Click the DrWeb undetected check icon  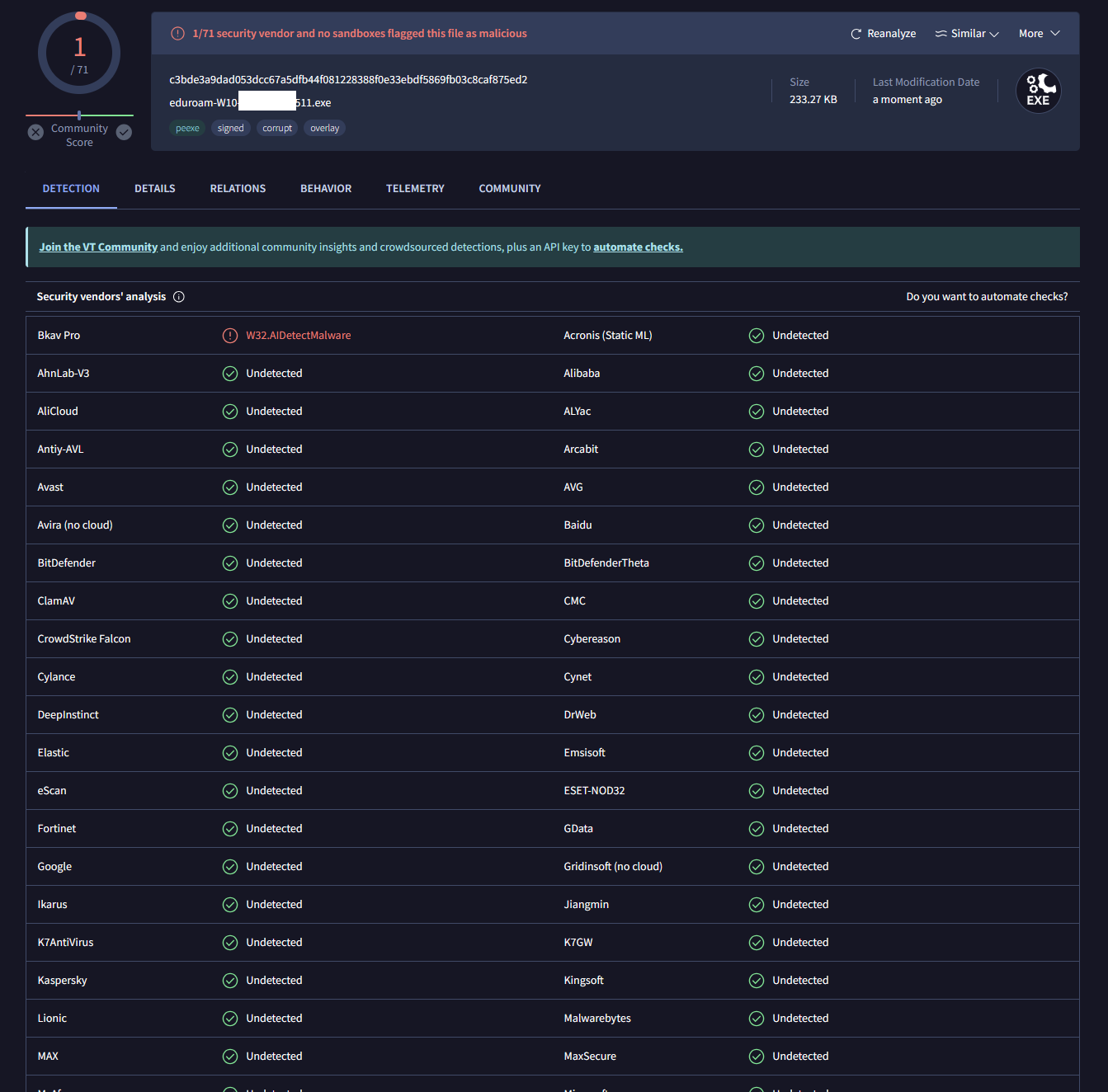point(757,715)
